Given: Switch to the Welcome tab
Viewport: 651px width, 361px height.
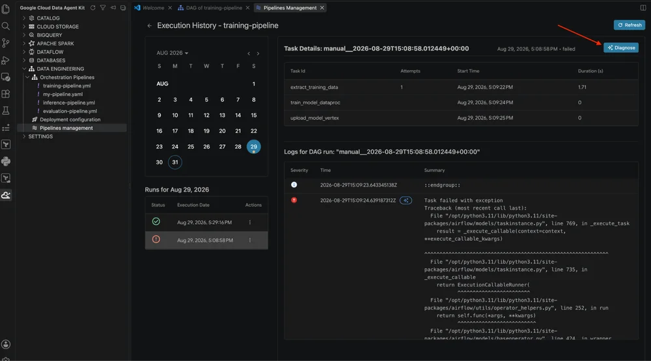Looking at the screenshot, I should click(x=153, y=8).
